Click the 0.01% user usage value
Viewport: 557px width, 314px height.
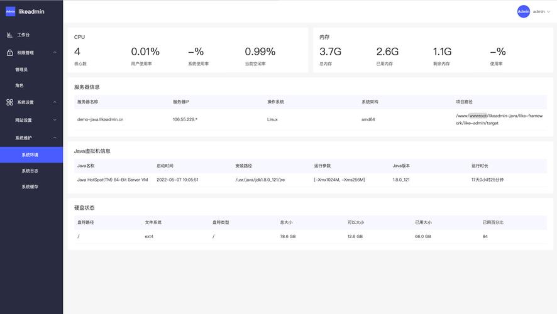click(145, 51)
